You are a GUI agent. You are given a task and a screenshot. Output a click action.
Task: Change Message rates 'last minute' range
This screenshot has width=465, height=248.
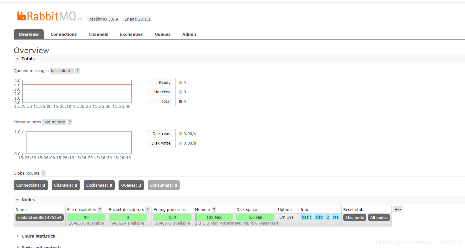pos(54,122)
